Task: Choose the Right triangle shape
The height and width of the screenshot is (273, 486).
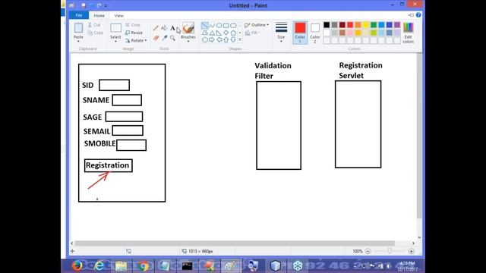Action: click(219, 33)
